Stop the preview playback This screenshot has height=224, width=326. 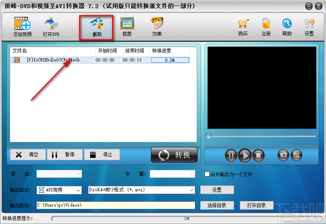coord(258,155)
